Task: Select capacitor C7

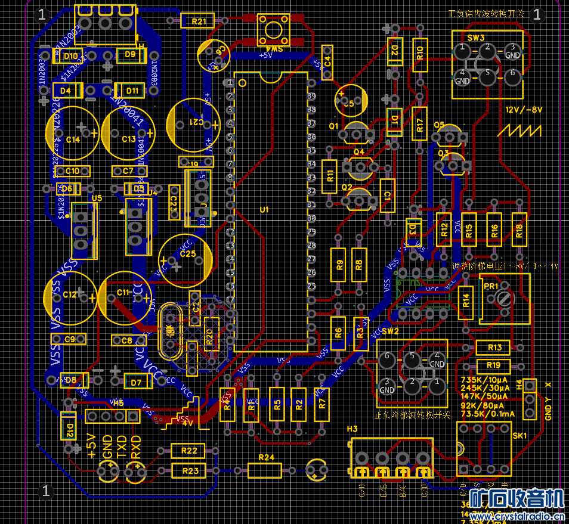Action: (129, 171)
